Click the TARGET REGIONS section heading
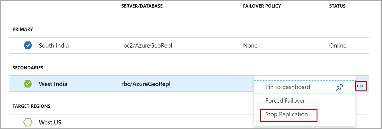This screenshot has width=382, height=129. tap(31, 106)
